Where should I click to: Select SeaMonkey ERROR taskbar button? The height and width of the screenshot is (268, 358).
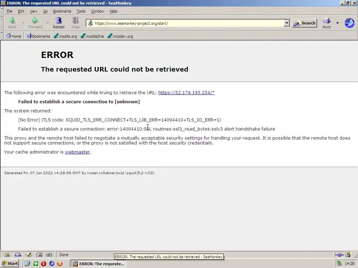pyautogui.click(x=98, y=264)
